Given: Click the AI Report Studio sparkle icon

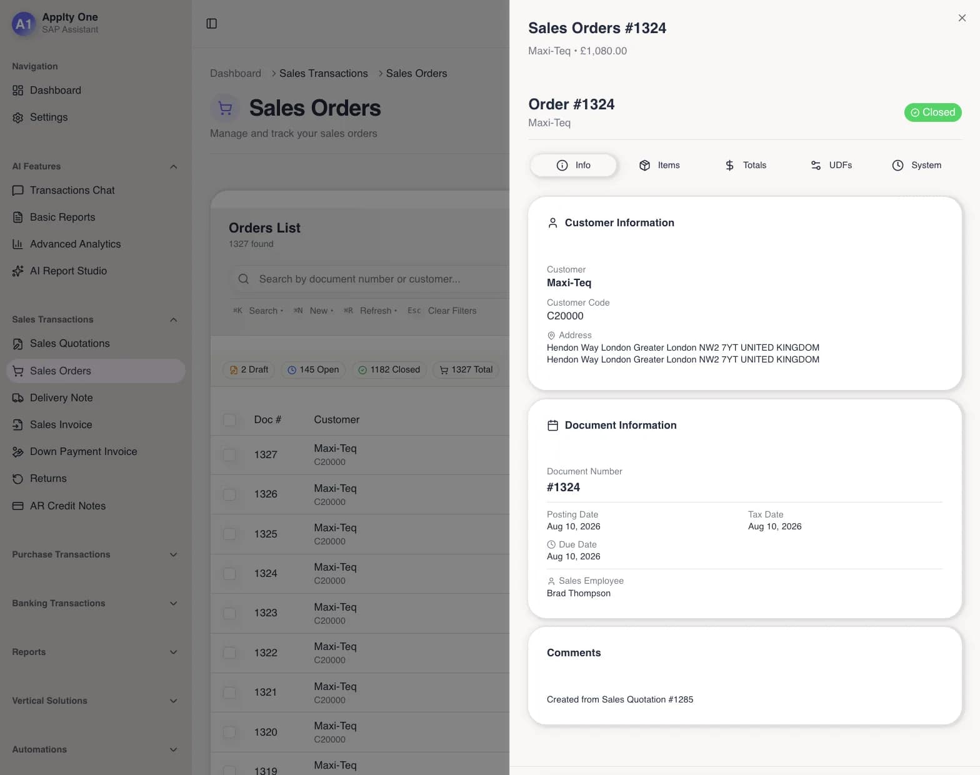Looking at the screenshot, I should [18, 271].
